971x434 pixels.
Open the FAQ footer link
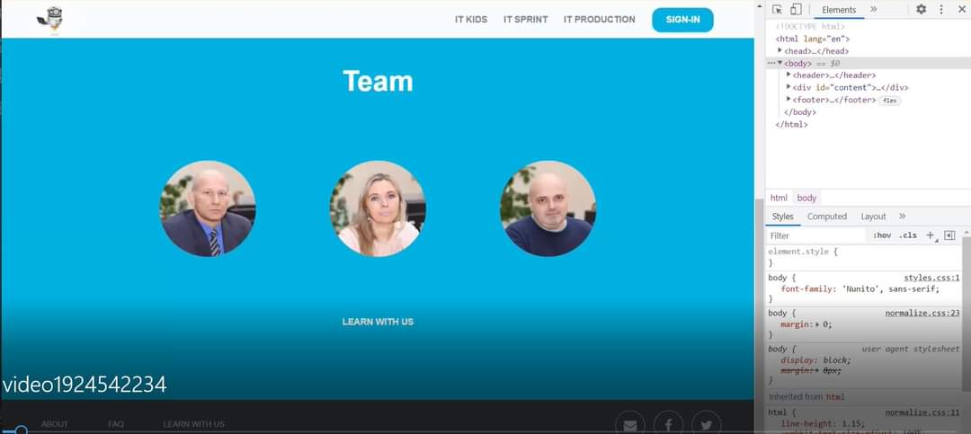116,424
